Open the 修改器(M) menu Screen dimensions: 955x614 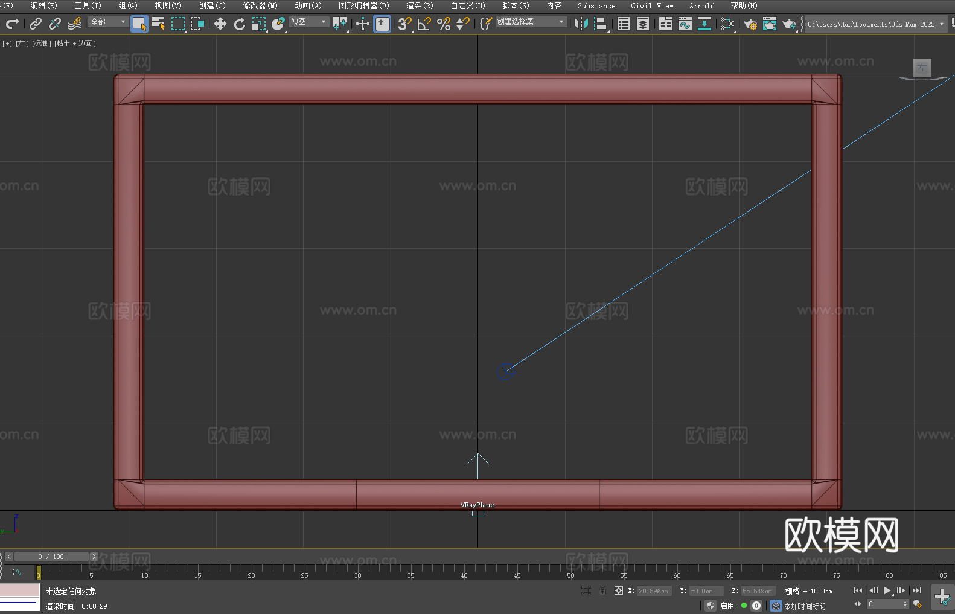pos(260,5)
